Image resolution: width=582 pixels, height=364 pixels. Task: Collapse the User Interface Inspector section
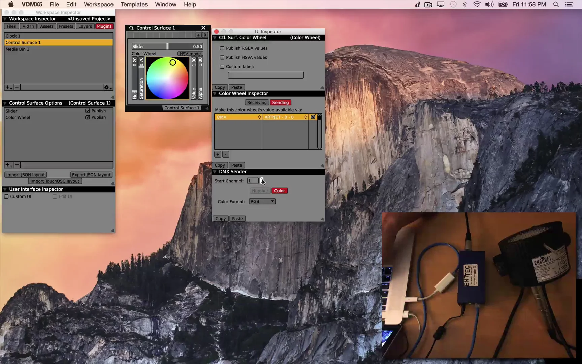5,189
